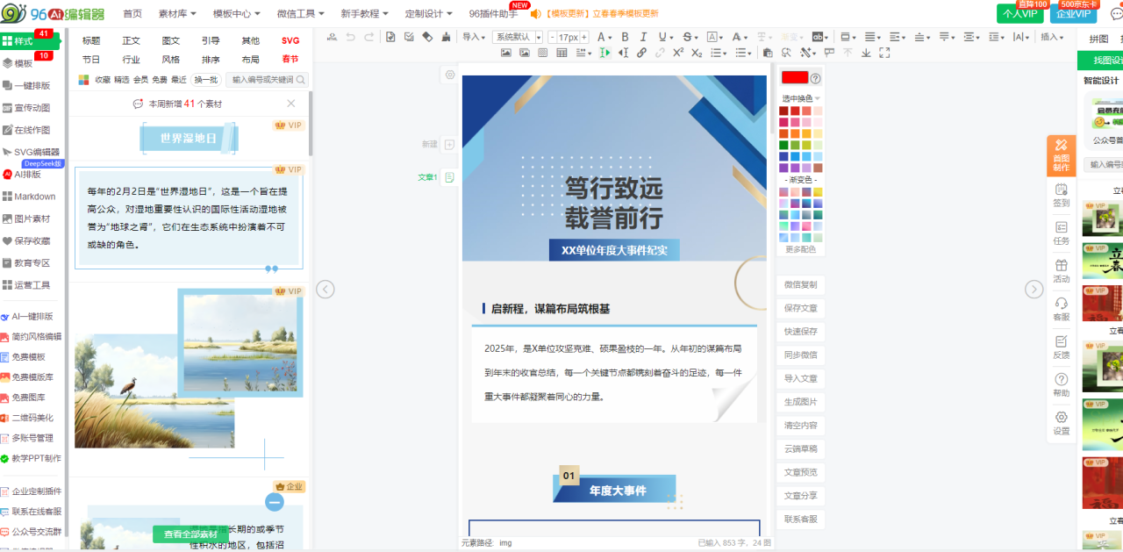Toggle the 收藏 filter for materials

click(x=103, y=80)
